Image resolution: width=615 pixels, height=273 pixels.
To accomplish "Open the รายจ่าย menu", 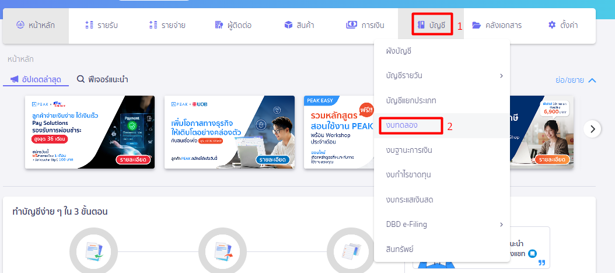I will (167, 26).
